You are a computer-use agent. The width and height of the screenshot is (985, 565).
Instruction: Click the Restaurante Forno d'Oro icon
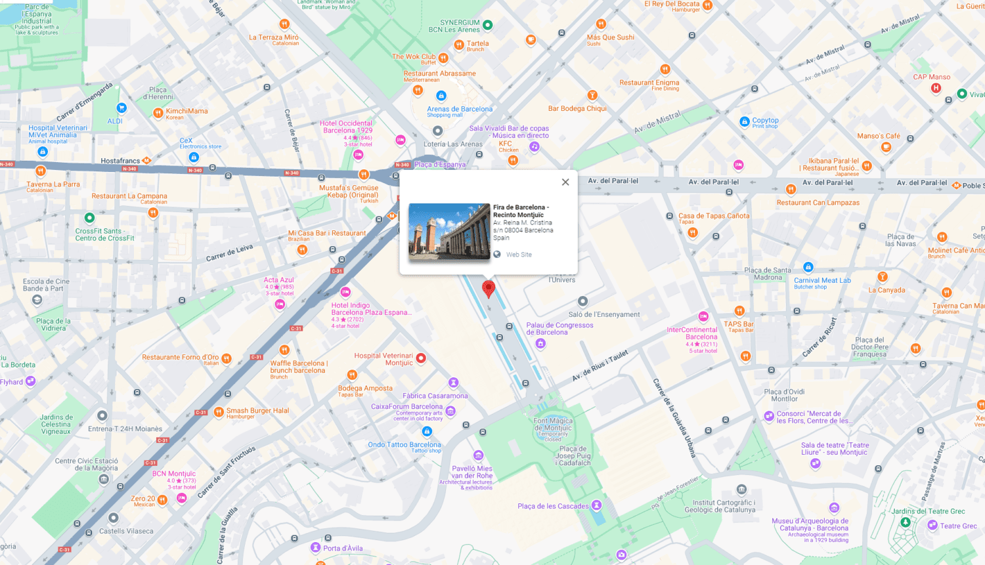tap(227, 358)
